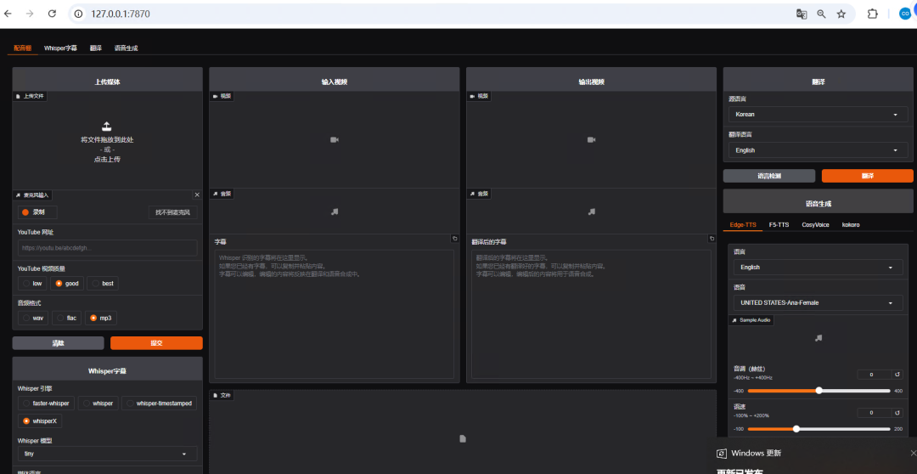Click the 音调 numeric value box
Image resolution: width=917 pixels, height=474 pixels.
(x=873, y=375)
